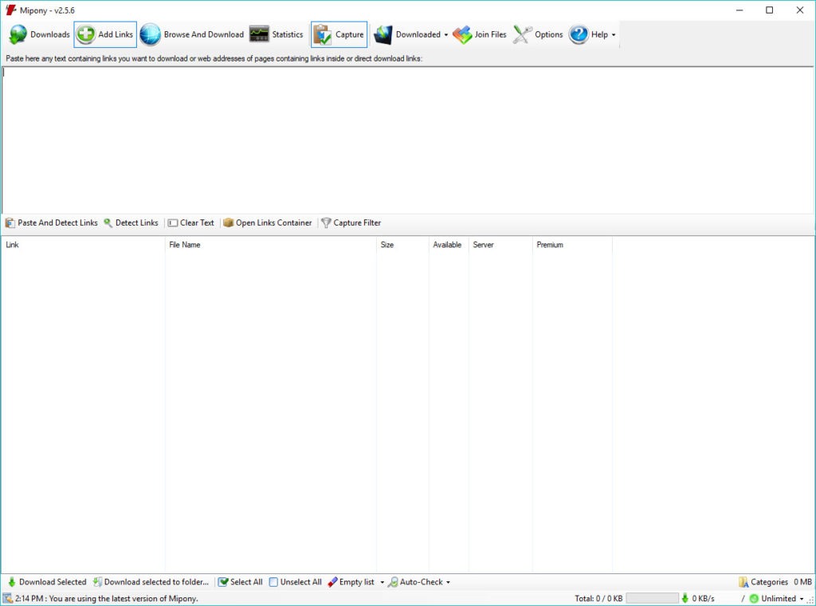Click Download selected to folder icon
This screenshot has height=606, width=816.
[x=97, y=582]
